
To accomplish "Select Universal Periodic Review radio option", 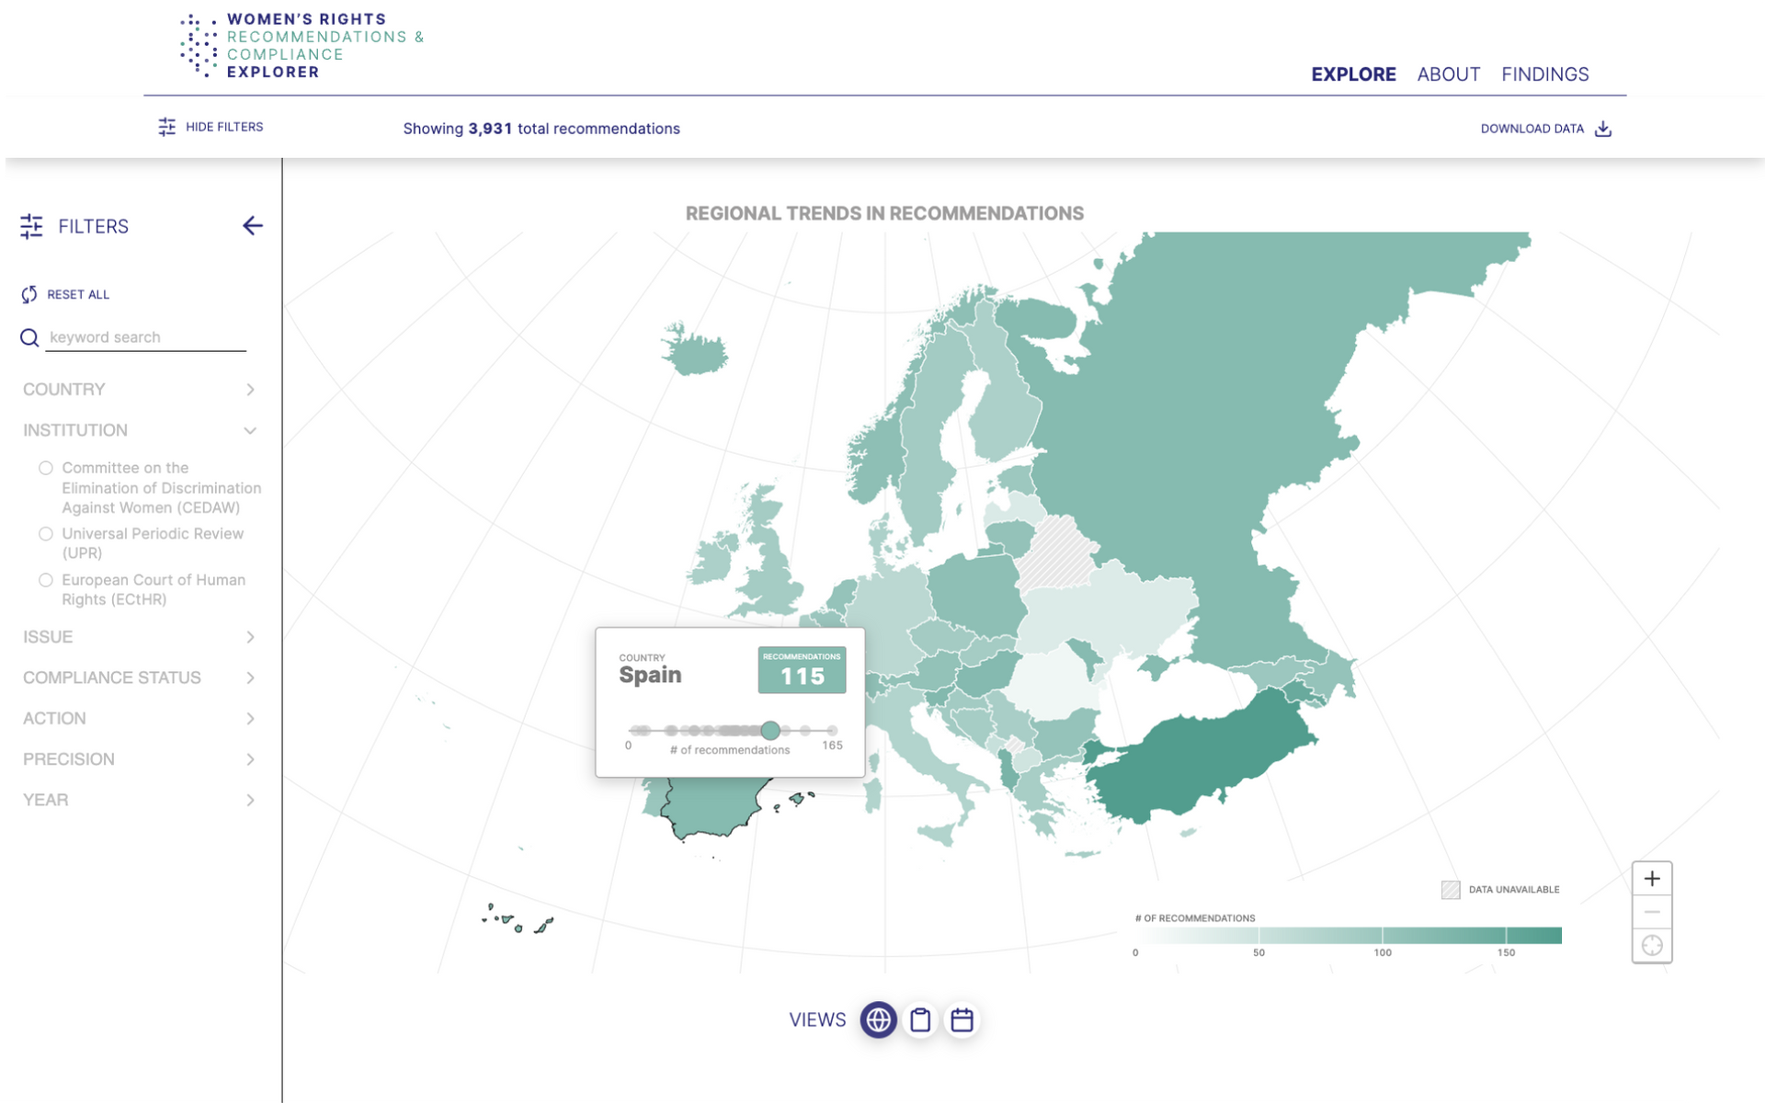I will click(45, 534).
